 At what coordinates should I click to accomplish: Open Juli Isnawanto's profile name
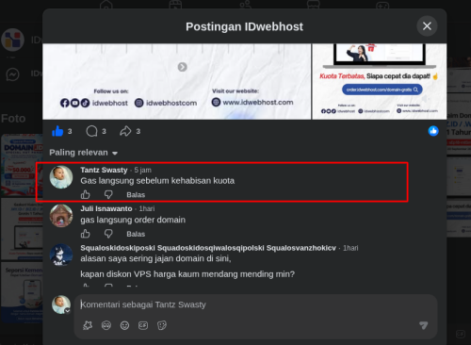(x=106, y=208)
